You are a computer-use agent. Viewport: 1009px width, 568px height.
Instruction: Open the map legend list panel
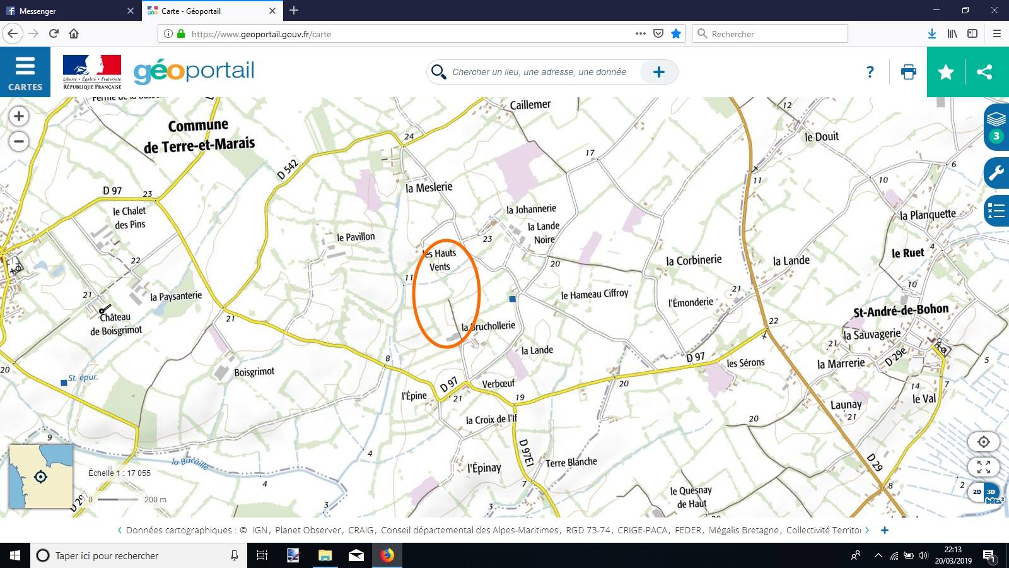996,210
